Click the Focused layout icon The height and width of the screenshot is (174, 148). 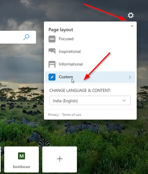pos(52,39)
